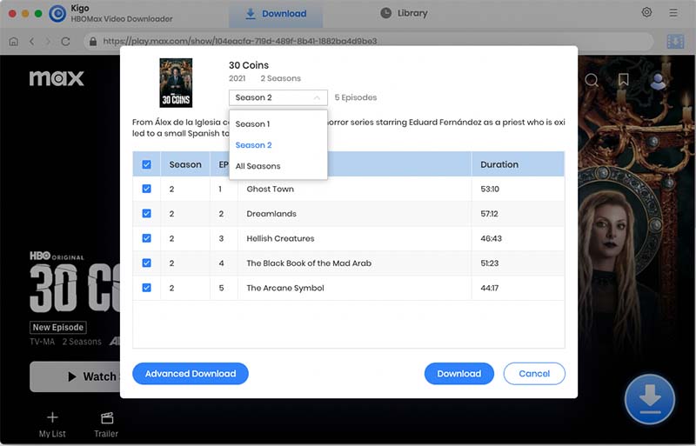This screenshot has height=446, width=696.
Task: Open Max user profile icon
Action: tap(658, 81)
